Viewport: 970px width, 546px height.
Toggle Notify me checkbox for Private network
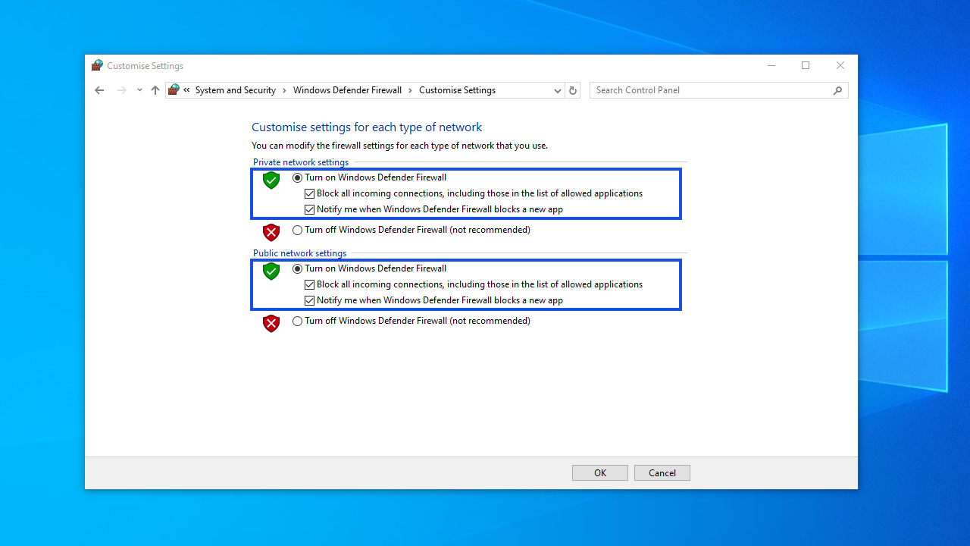[x=309, y=209]
